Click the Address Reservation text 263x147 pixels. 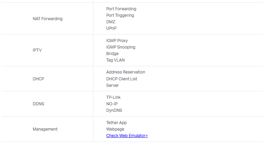click(126, 72)
